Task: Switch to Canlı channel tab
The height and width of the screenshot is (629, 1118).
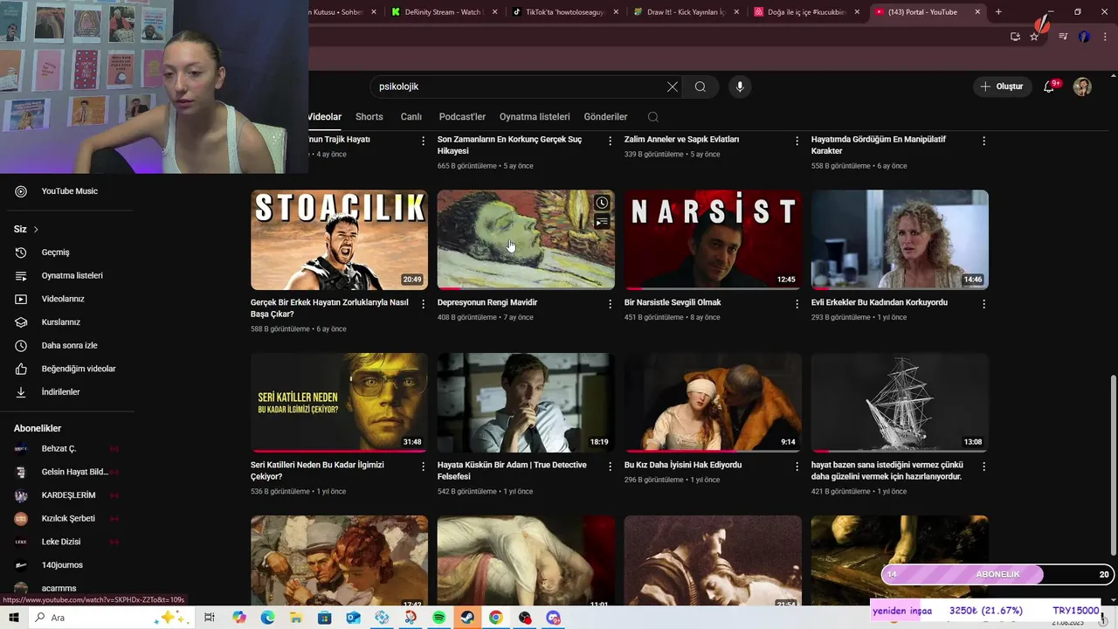Action: tap(411, 117)
